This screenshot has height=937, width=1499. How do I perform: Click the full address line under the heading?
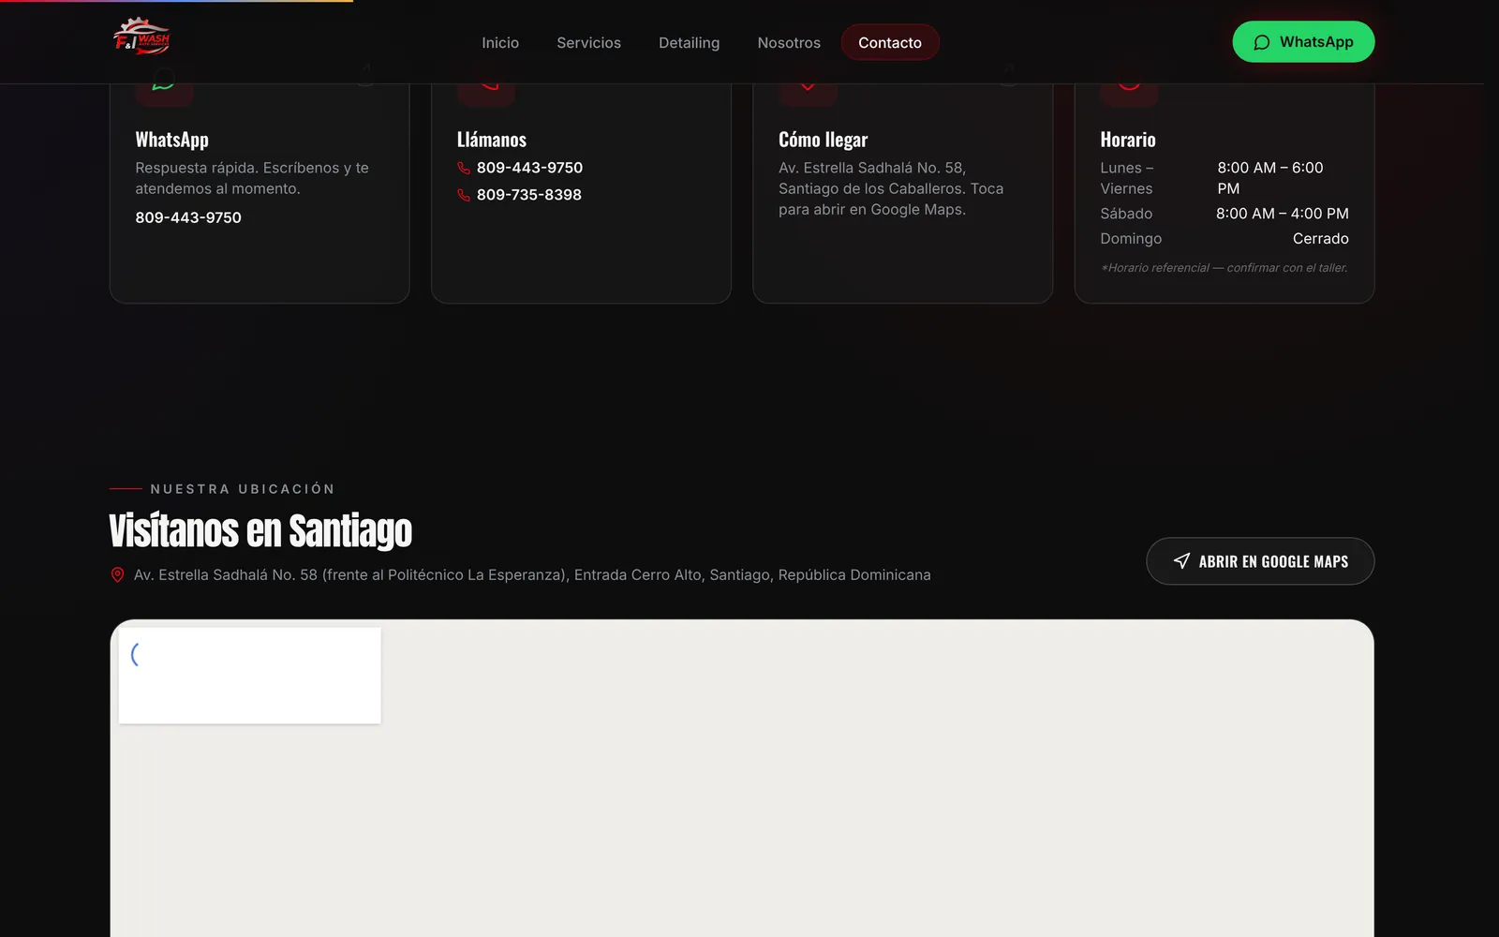pos(532,574)
